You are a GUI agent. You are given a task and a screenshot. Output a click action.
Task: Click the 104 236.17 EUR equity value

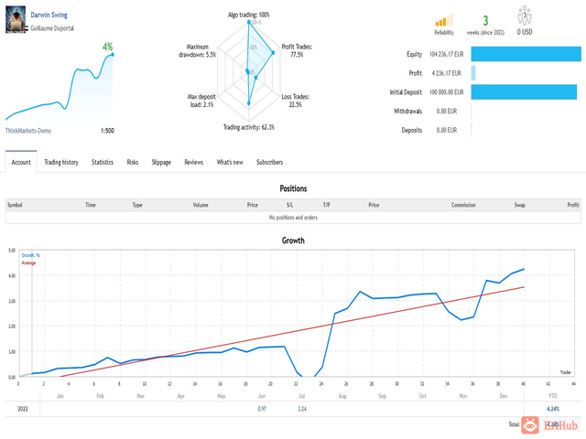pos(446,54)
